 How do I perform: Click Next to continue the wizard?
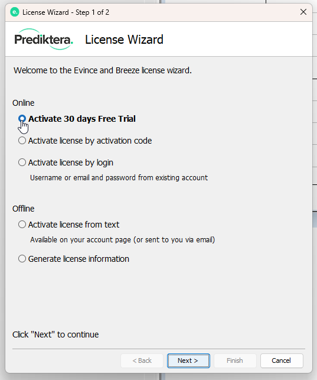click(188, 360)
